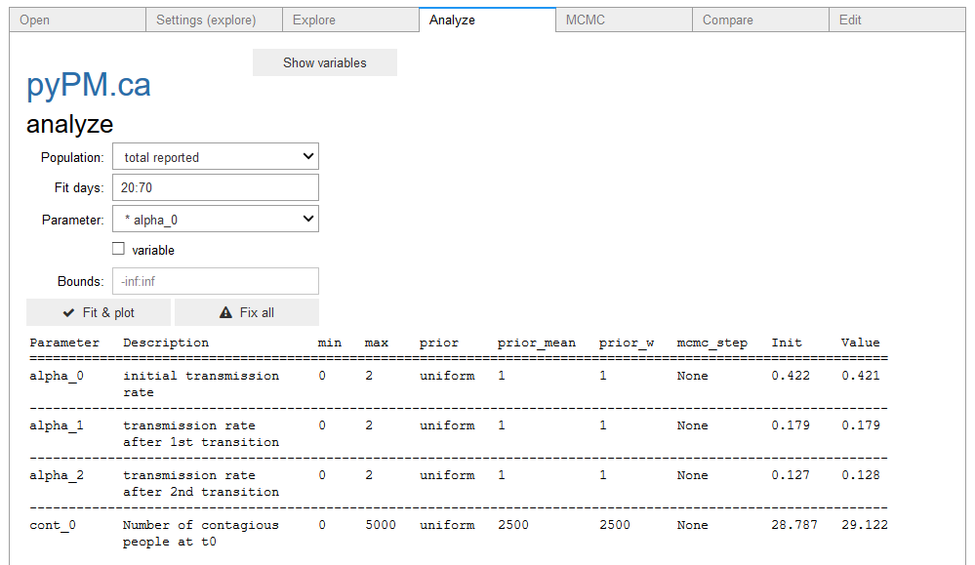Toggle the variable checkbox

click(x=118, y=249)
